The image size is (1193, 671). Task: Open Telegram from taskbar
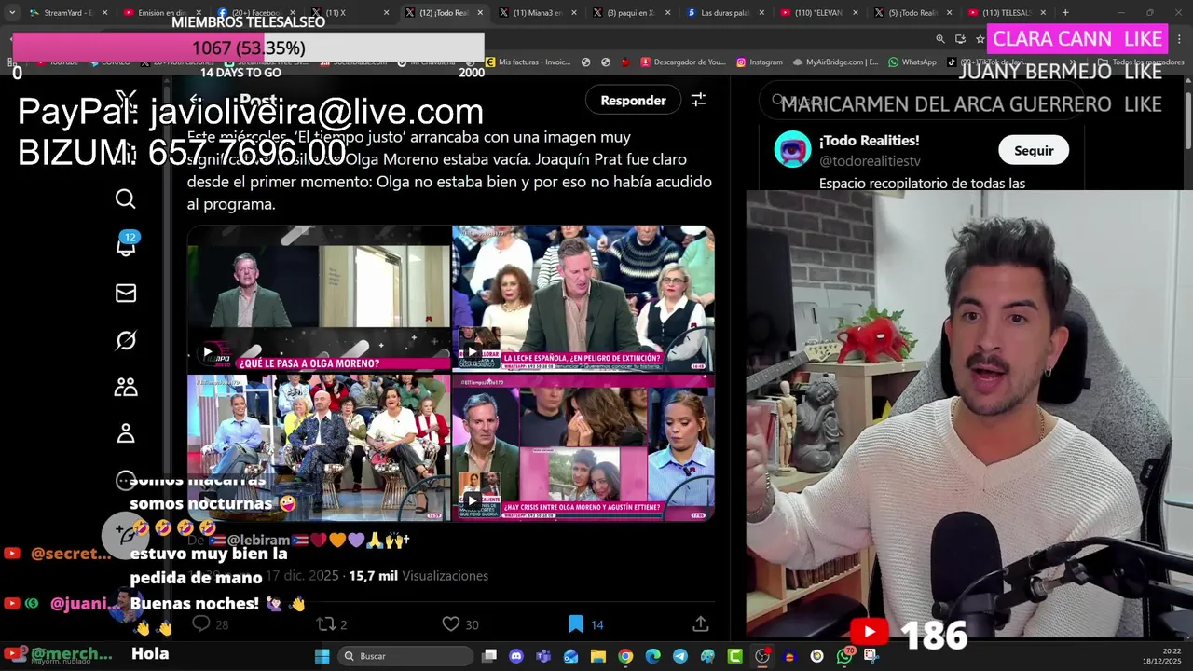click(680, 656)
